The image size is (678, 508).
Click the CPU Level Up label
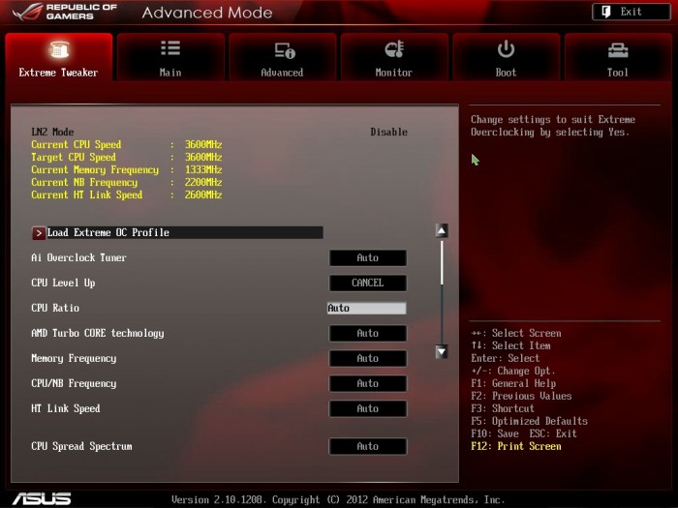click(63, 283)
